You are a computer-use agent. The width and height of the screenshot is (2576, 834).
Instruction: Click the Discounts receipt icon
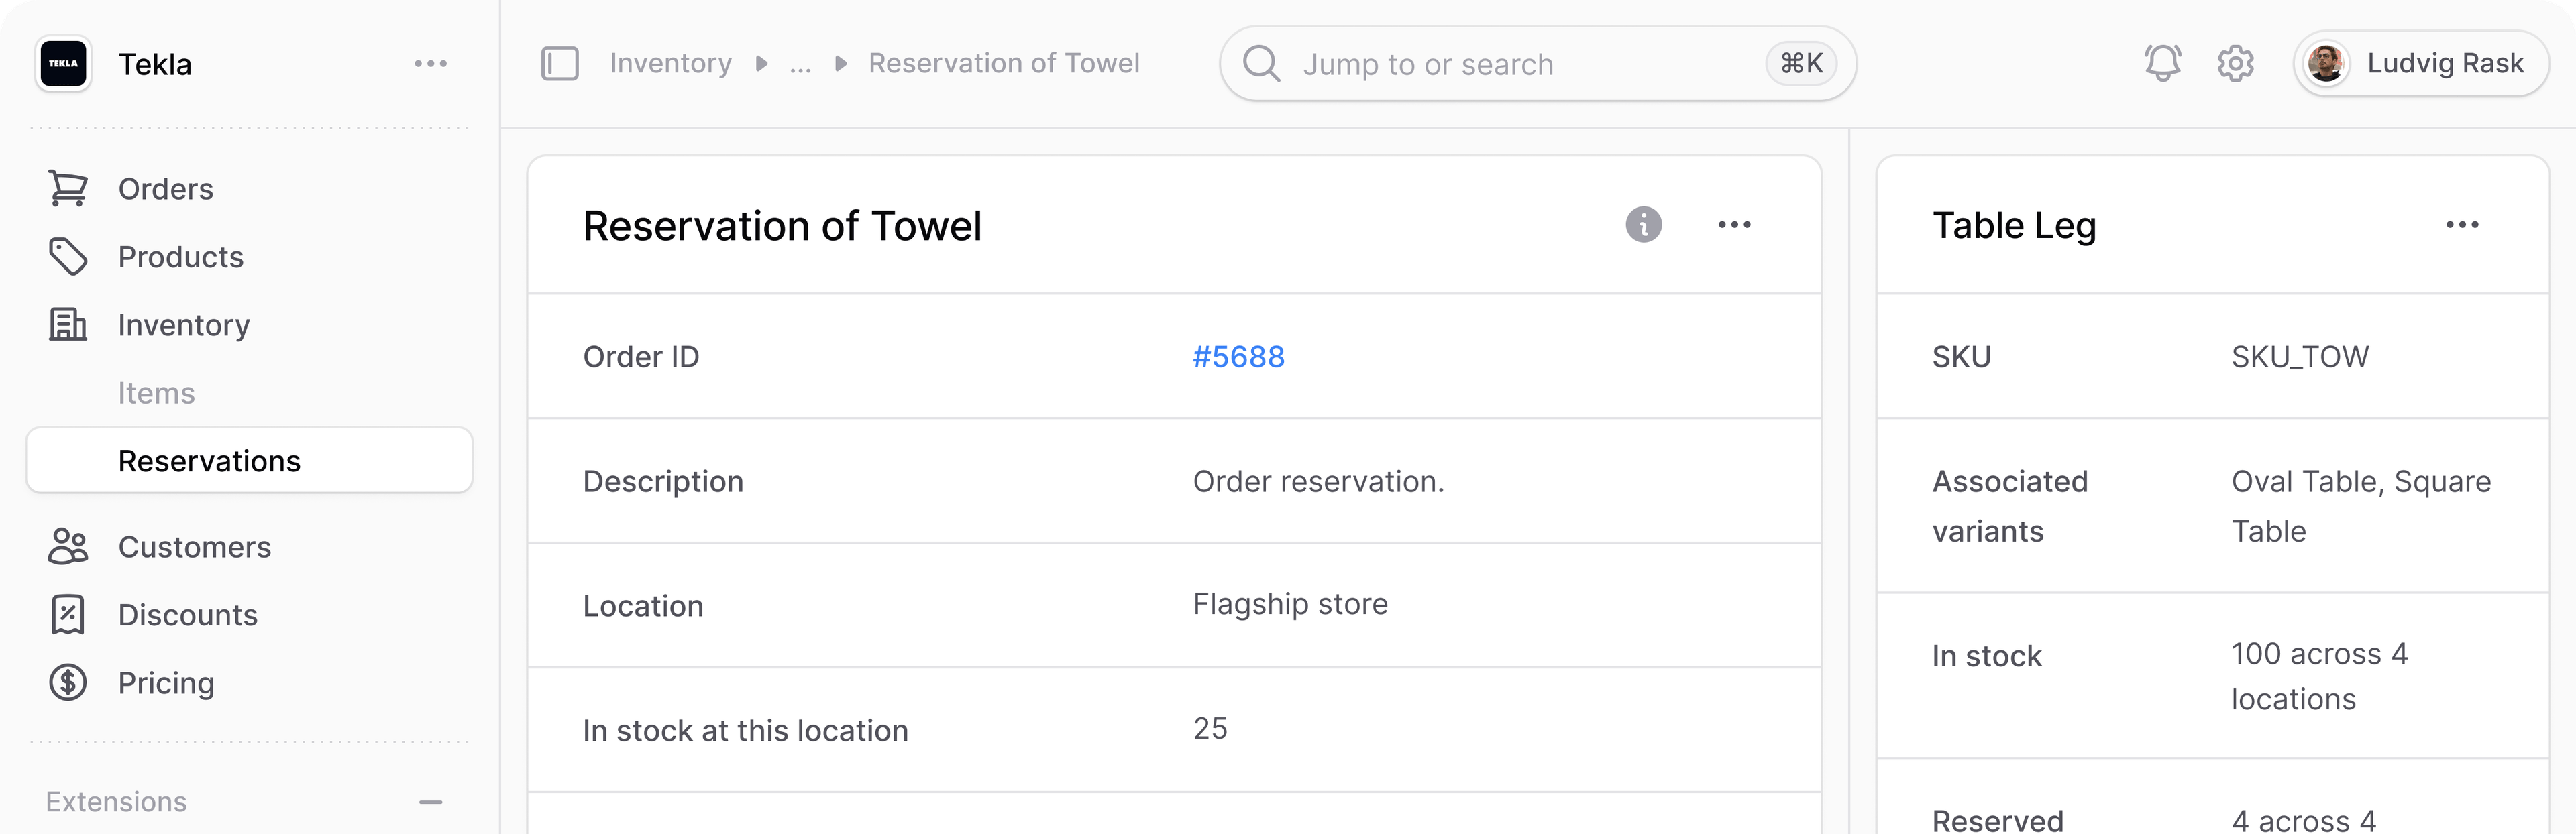[x=68, y=614]
